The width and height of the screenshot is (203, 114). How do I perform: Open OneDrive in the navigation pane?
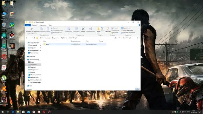pos(31,56)
